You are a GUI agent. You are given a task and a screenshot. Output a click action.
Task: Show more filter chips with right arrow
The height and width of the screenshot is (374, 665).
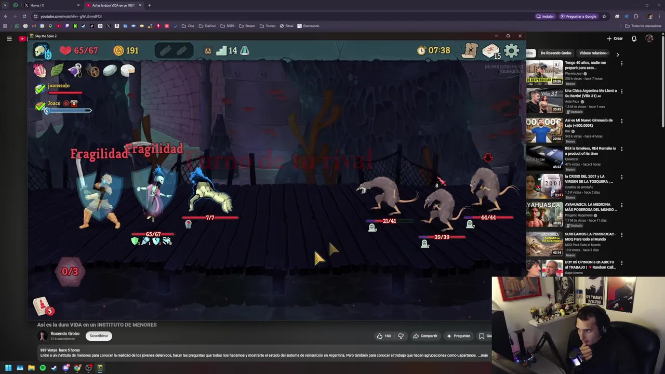click(x=617, y=54)
